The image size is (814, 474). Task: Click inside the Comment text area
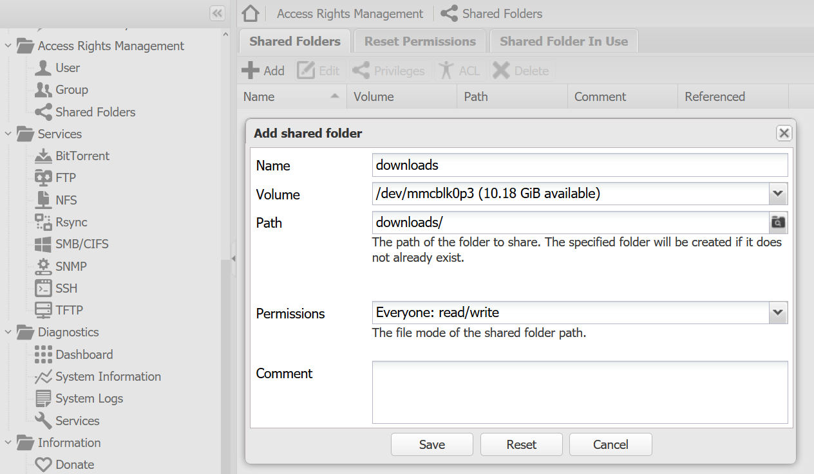tap(580, 392)
